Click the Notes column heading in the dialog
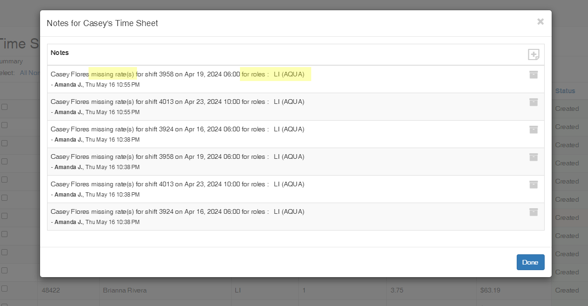 pos(60,53)
